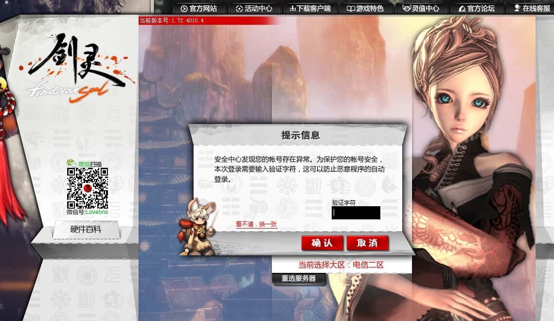Click the book icon beside 游戏特色
554x321 pixels.
point(351,8)
